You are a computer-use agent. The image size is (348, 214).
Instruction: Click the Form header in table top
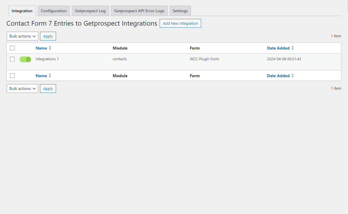point(195,48)
